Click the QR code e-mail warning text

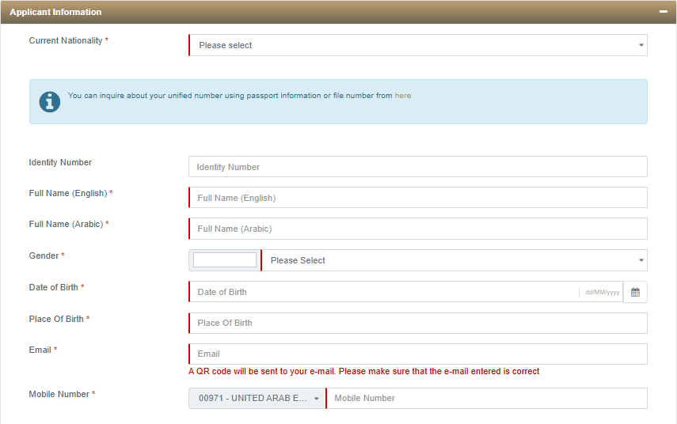click(363, 371)
